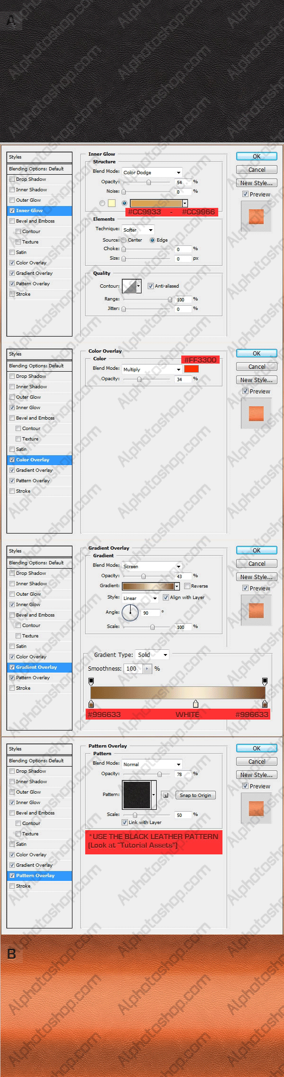Image resolution: width=284 pixels, height=1077 pixels.
Task: Create new preset from current pattern icon
Action: pyautogui.click(x=165, y=795)
